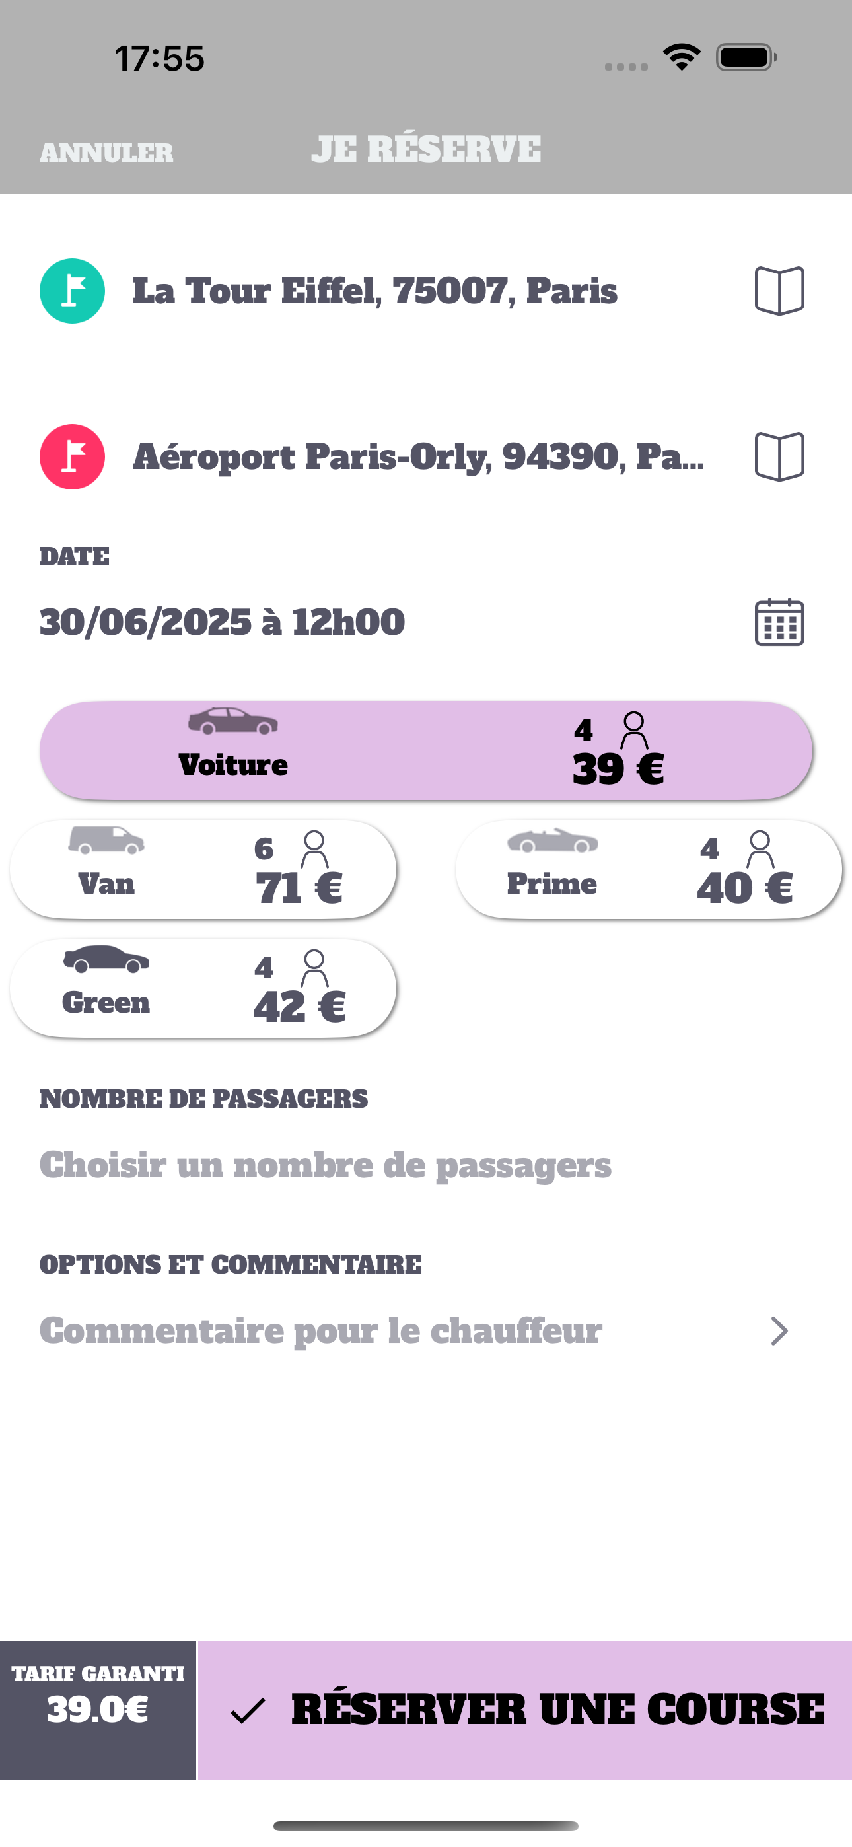Edit La Tour Eiffel pickup address
This screenshot has height=1847, width=852.
(x=374, y=291)
